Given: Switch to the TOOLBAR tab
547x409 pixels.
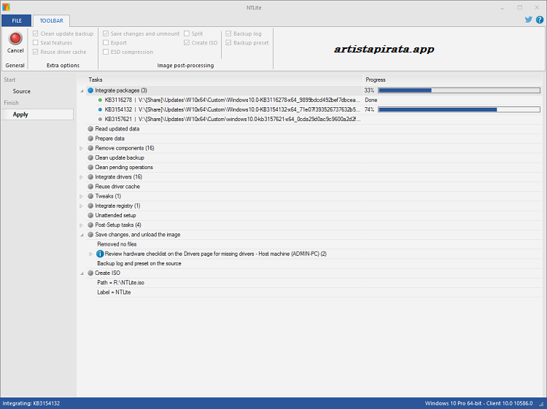Looking at the screenshot, I should 52,21.
